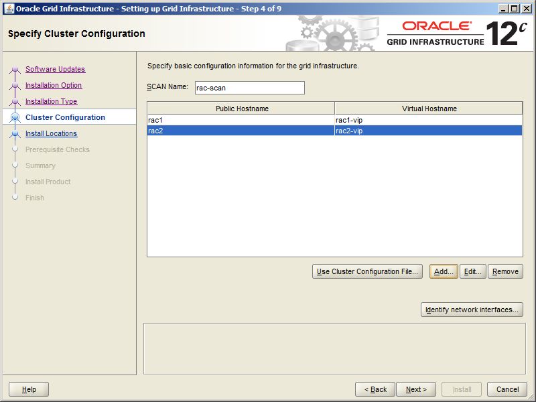536x402 pixels.
Task: Click Use Cluster Configuration File button
Action: [x=367, y=271]
